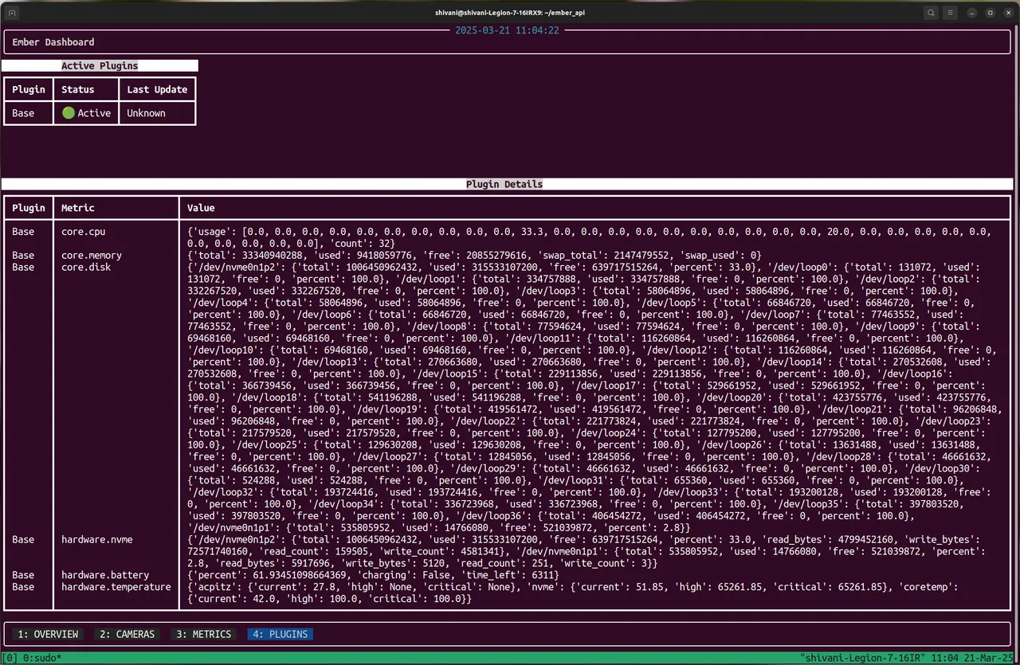
Task: Click the Ember Dashboard header title
Action: tap(53, 42)
